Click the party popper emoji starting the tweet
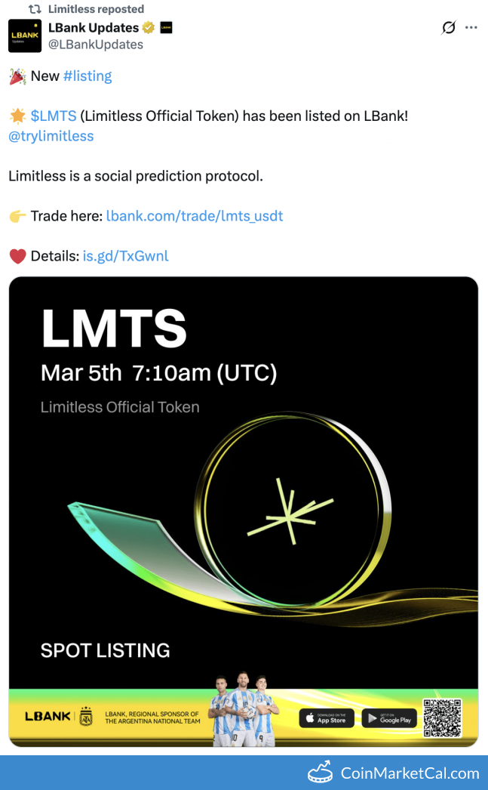The height and width of the screenshot is (790, 488). click(16, 76)
